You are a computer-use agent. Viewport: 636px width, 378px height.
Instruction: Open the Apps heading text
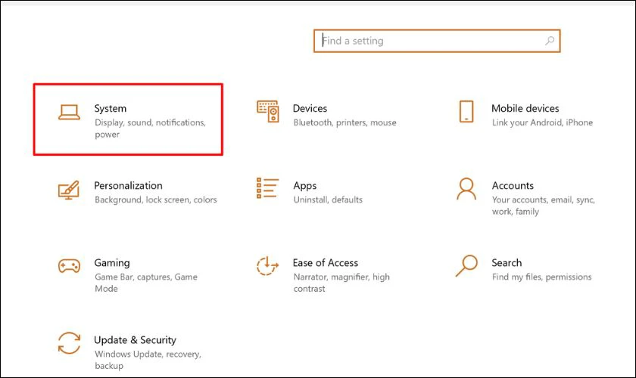[x=304, y=185]
